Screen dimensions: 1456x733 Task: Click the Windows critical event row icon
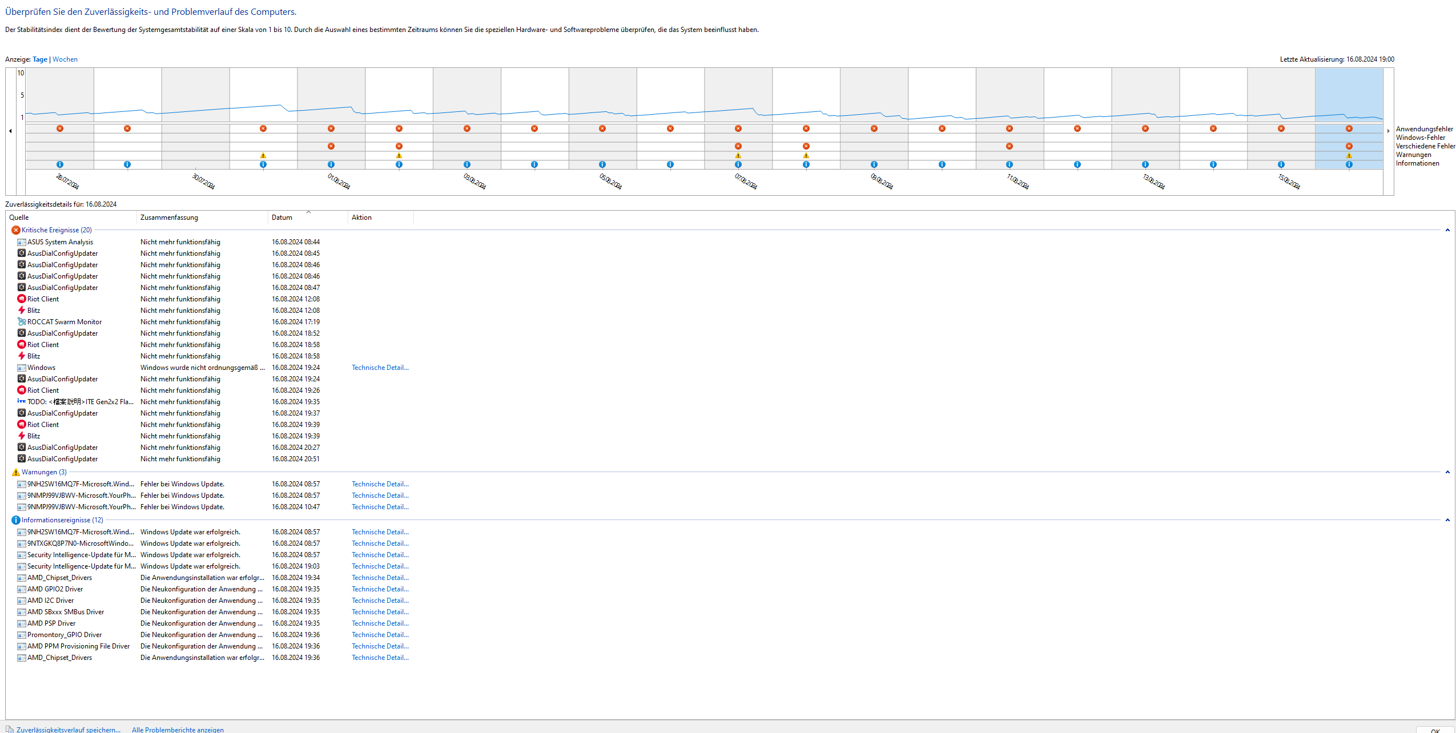click(22, 368)
